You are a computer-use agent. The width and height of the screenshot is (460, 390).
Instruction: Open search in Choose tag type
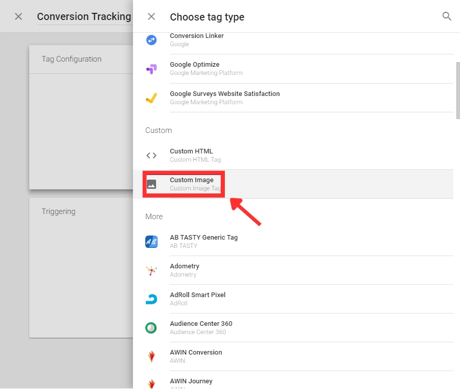coord(447,16)
